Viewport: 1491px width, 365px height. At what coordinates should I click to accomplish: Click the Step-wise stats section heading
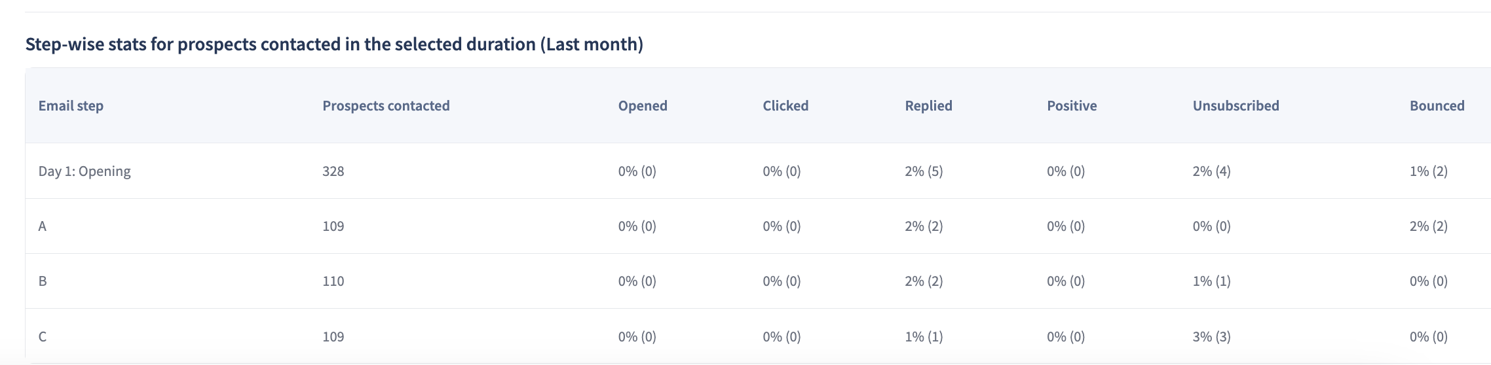[x=334, y=44]
